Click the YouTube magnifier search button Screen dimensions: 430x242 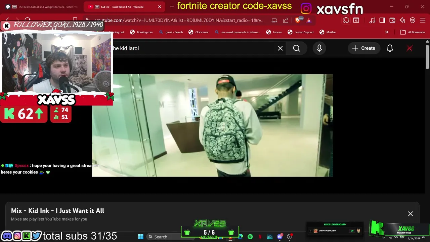coord(296,48)
